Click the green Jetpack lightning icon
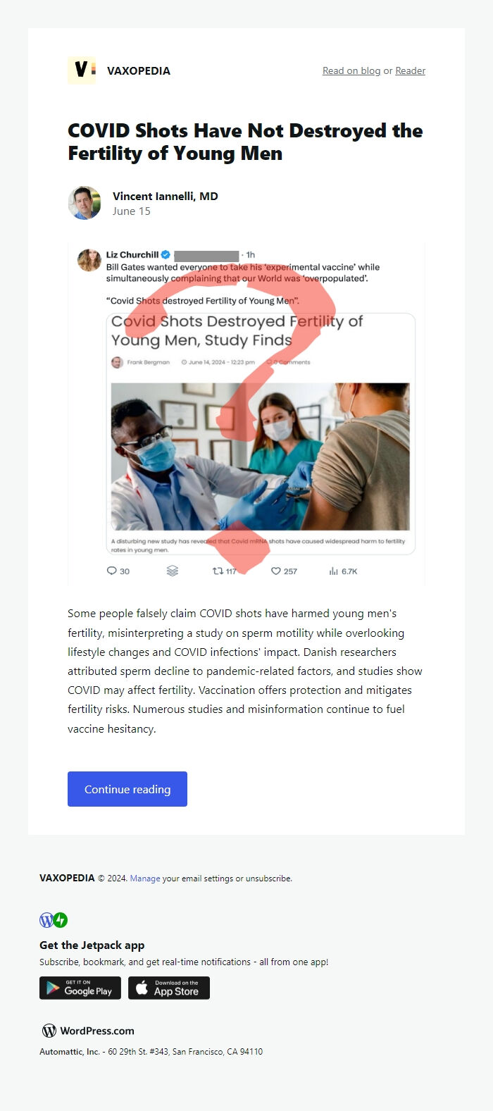 (x=61, y=920)
